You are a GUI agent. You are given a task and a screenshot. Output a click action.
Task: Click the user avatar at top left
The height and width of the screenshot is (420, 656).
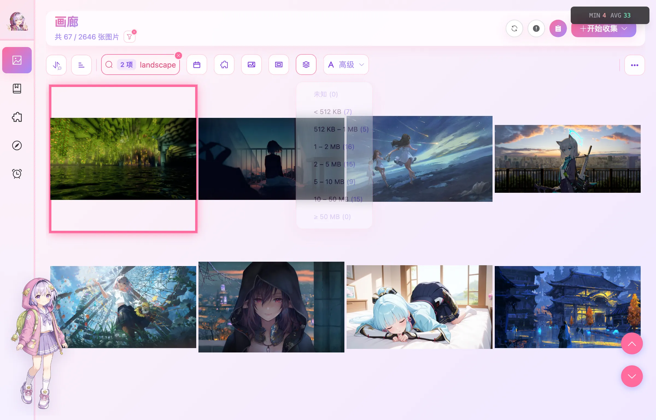pyautogui.click(x=17, y=21)
